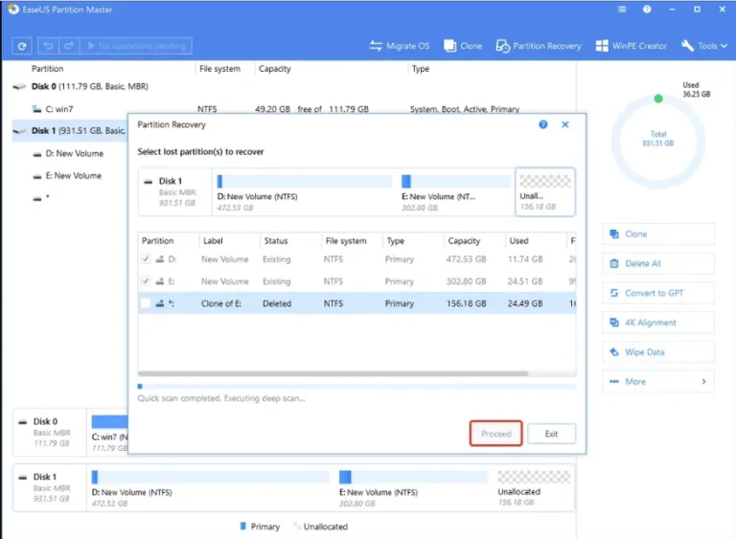
Task: Click Wipe Data action
Action: (658, 352)
